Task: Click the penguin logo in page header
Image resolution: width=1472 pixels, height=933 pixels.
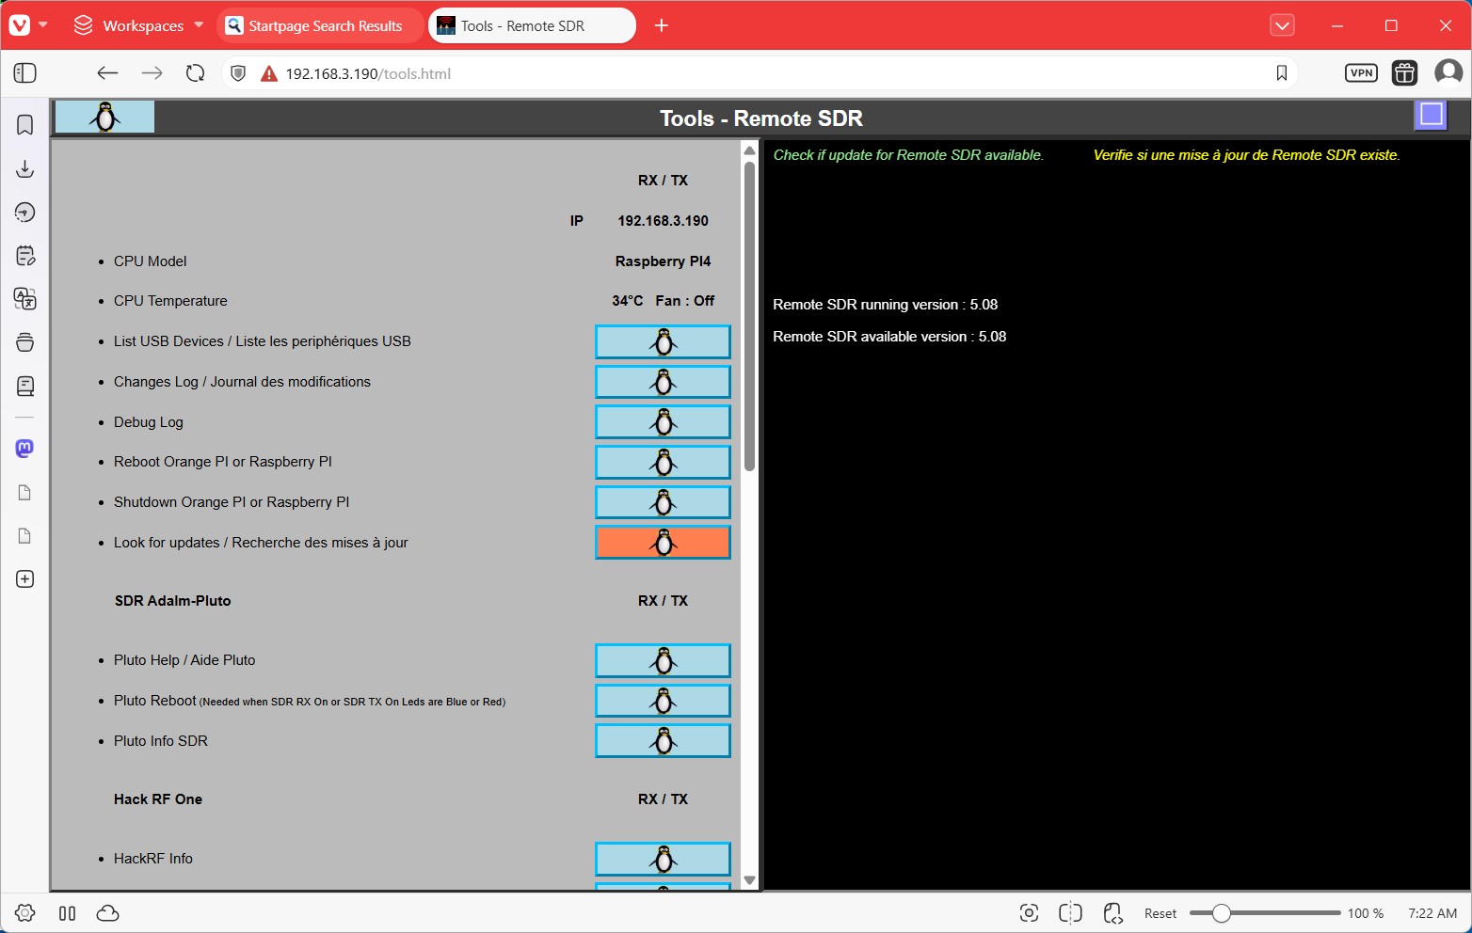Action: tap(104, 117)
